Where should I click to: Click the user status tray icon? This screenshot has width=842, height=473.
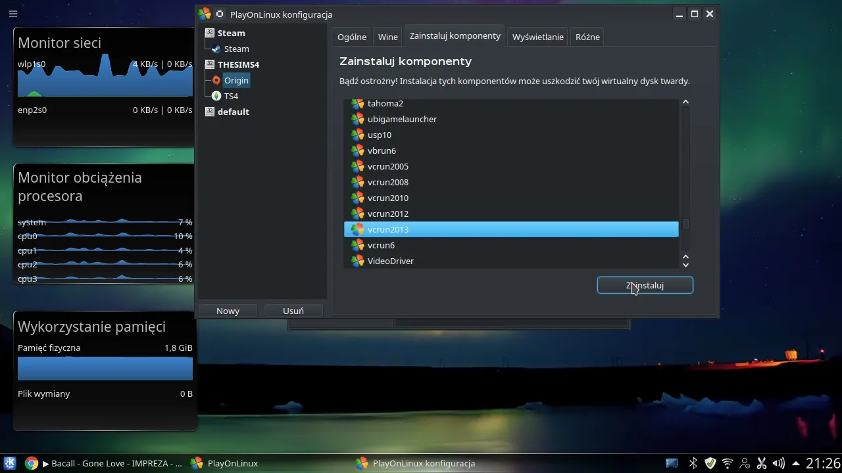pyautogui.click(x=745, y=463)
